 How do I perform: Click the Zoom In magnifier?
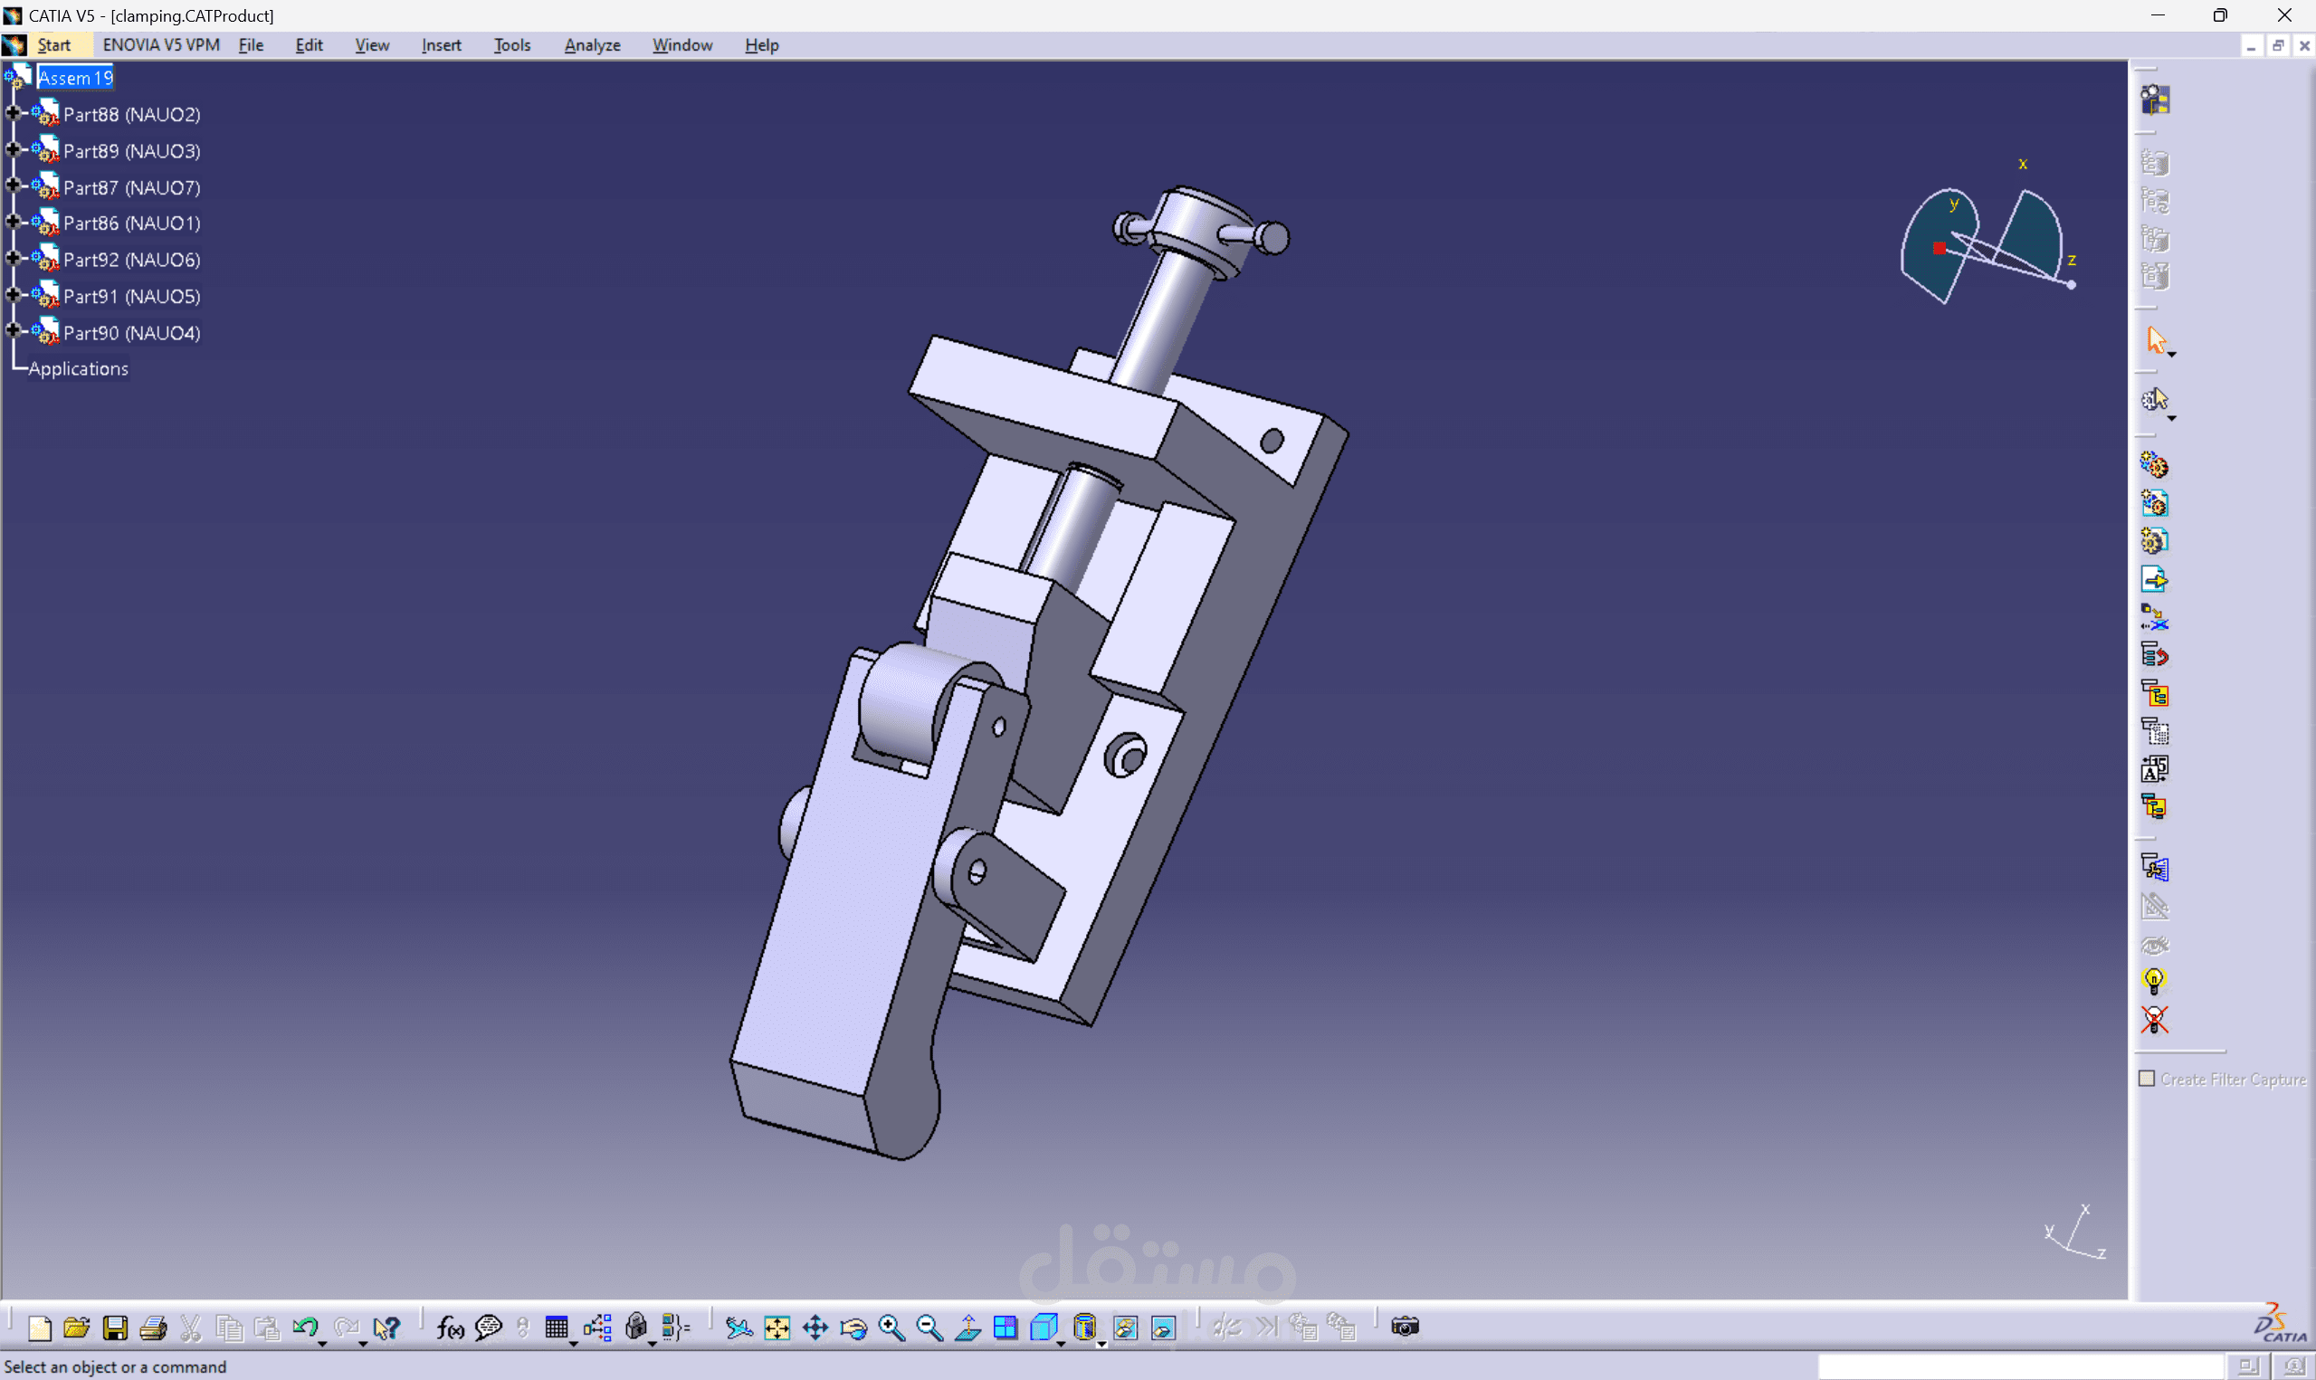[891, 1328]
